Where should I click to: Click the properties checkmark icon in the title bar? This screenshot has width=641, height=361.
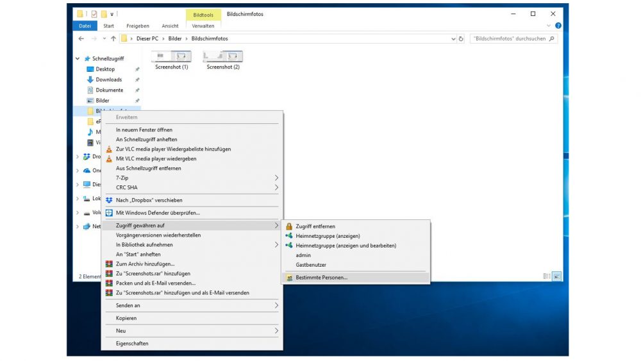[94, 14]
